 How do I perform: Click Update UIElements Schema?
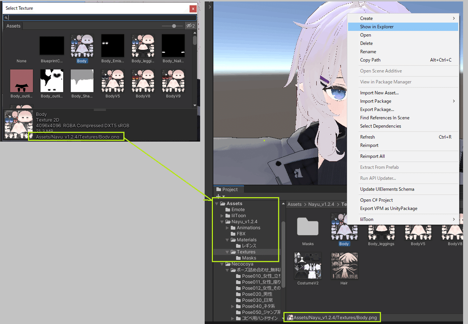403,189
